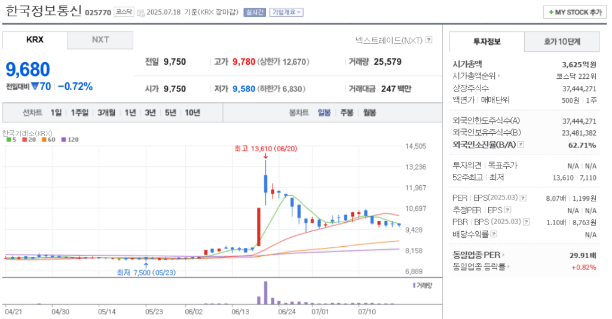Click the 외국인소진율 value 62.71%
The width and height of the screenshot is (612, 319).
582,145
